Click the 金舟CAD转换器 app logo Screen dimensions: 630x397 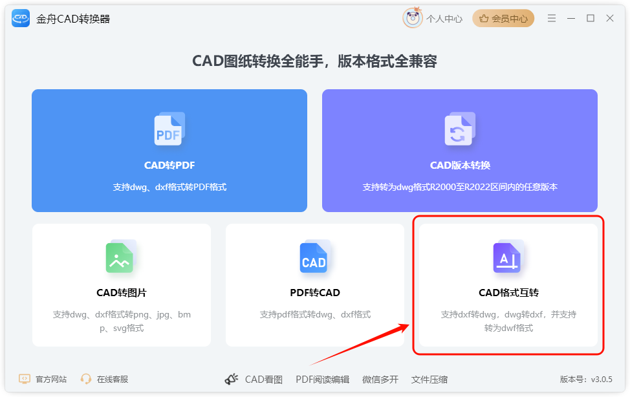click(x=21, y=18)
